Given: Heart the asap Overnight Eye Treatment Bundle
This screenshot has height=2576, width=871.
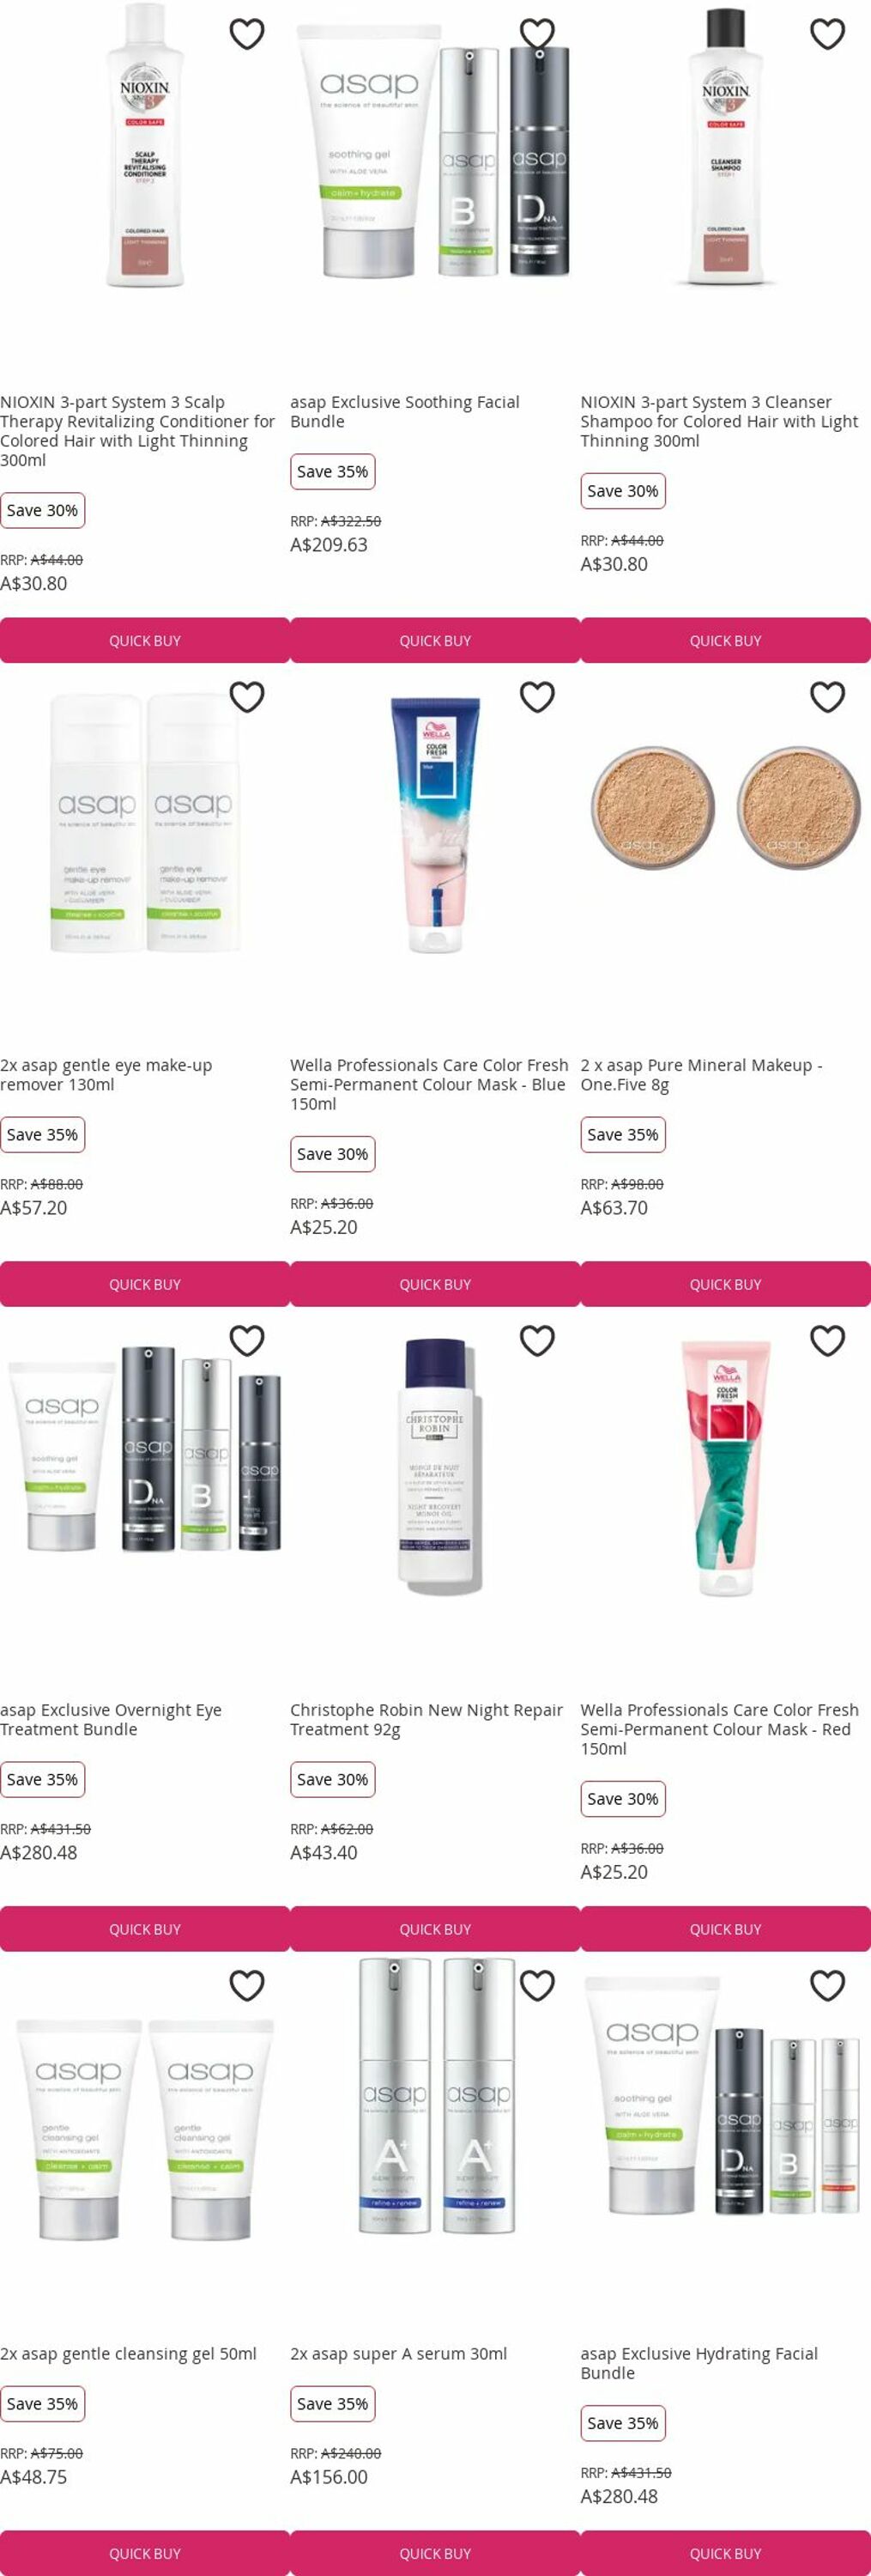Looking at the screenshot, I should pyautogui.click(x=247, y=1341).
